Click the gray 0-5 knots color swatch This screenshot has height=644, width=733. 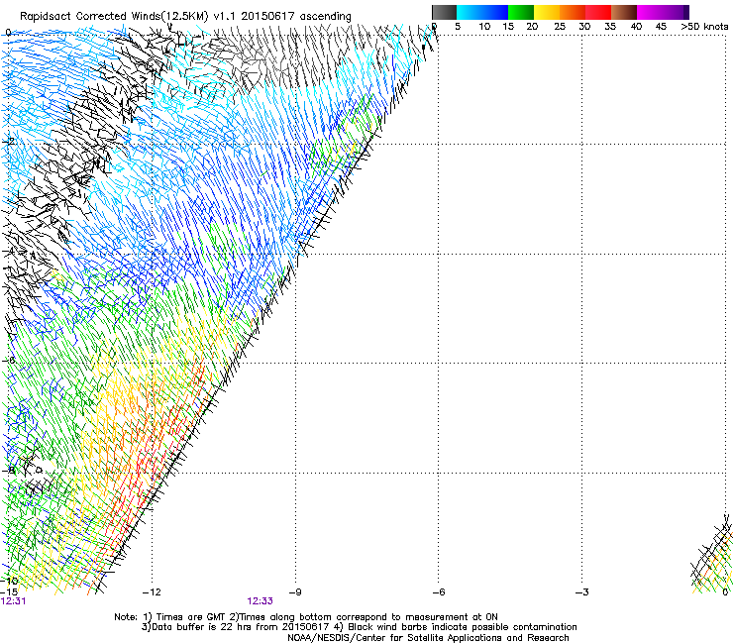(x=444, y=12)
